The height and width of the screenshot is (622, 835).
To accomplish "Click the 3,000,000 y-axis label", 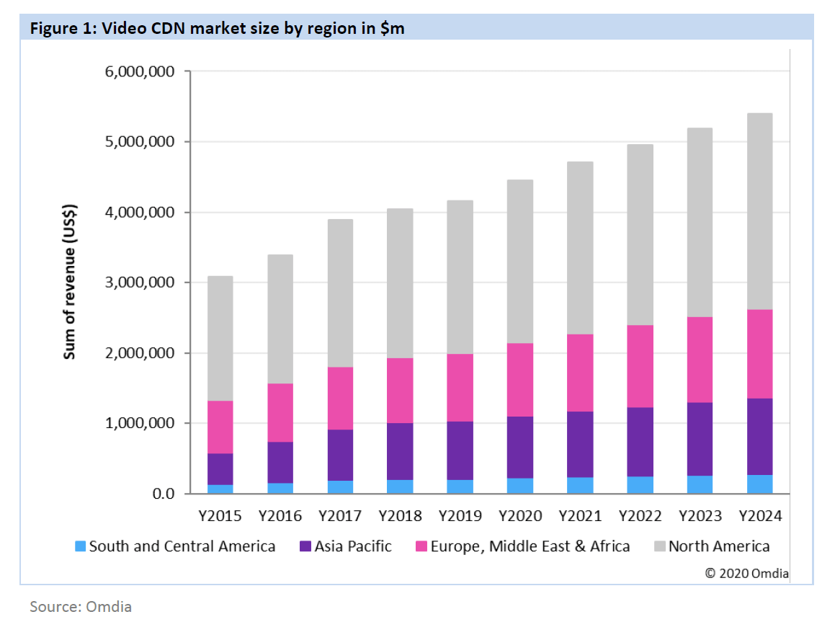I will (x=140, y=283).
